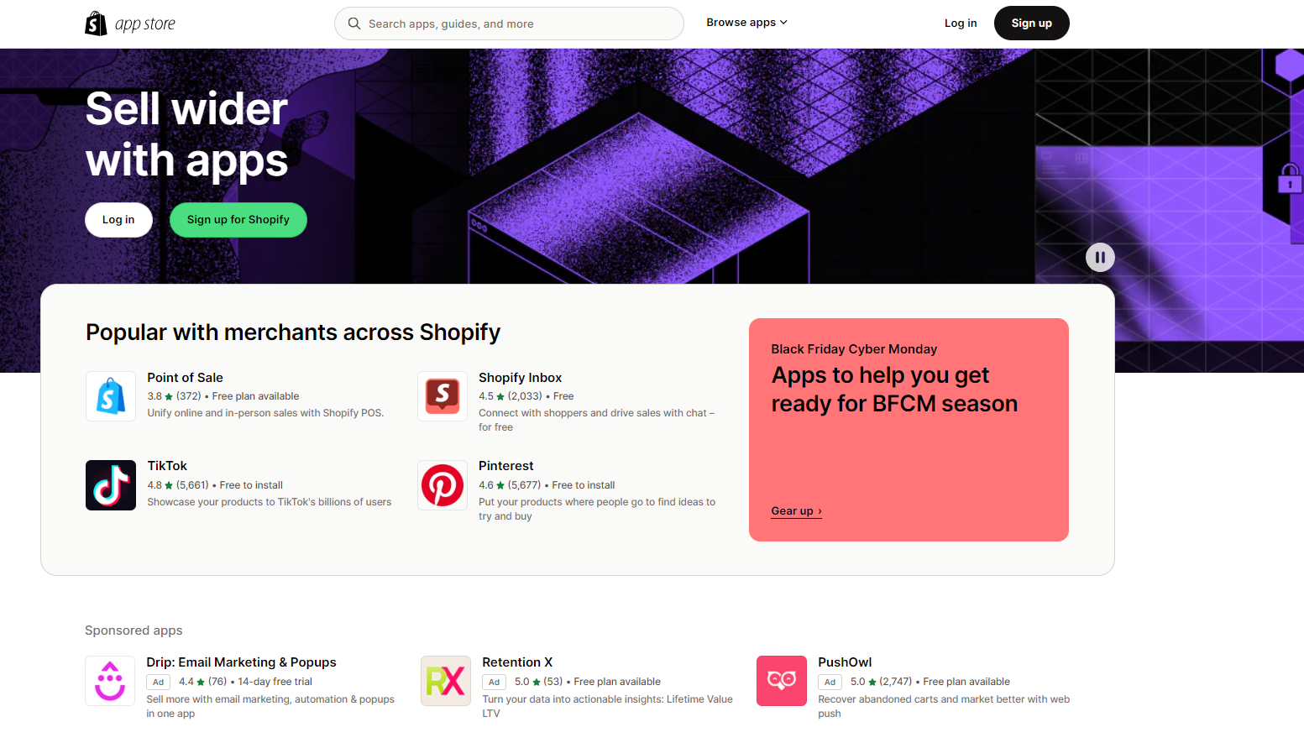Click 'Turn your data into actionable insights' text
The width and height of the screenshot is (1304, 743).
[608, 706]
